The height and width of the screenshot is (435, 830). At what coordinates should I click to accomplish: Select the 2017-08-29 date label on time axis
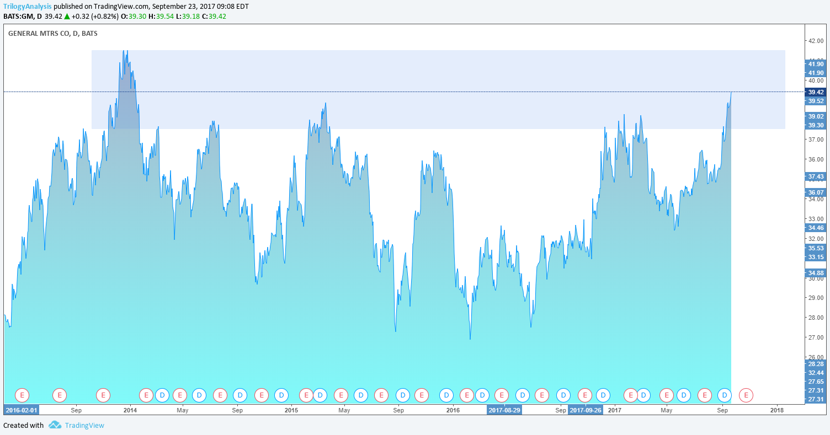point(504,410)
